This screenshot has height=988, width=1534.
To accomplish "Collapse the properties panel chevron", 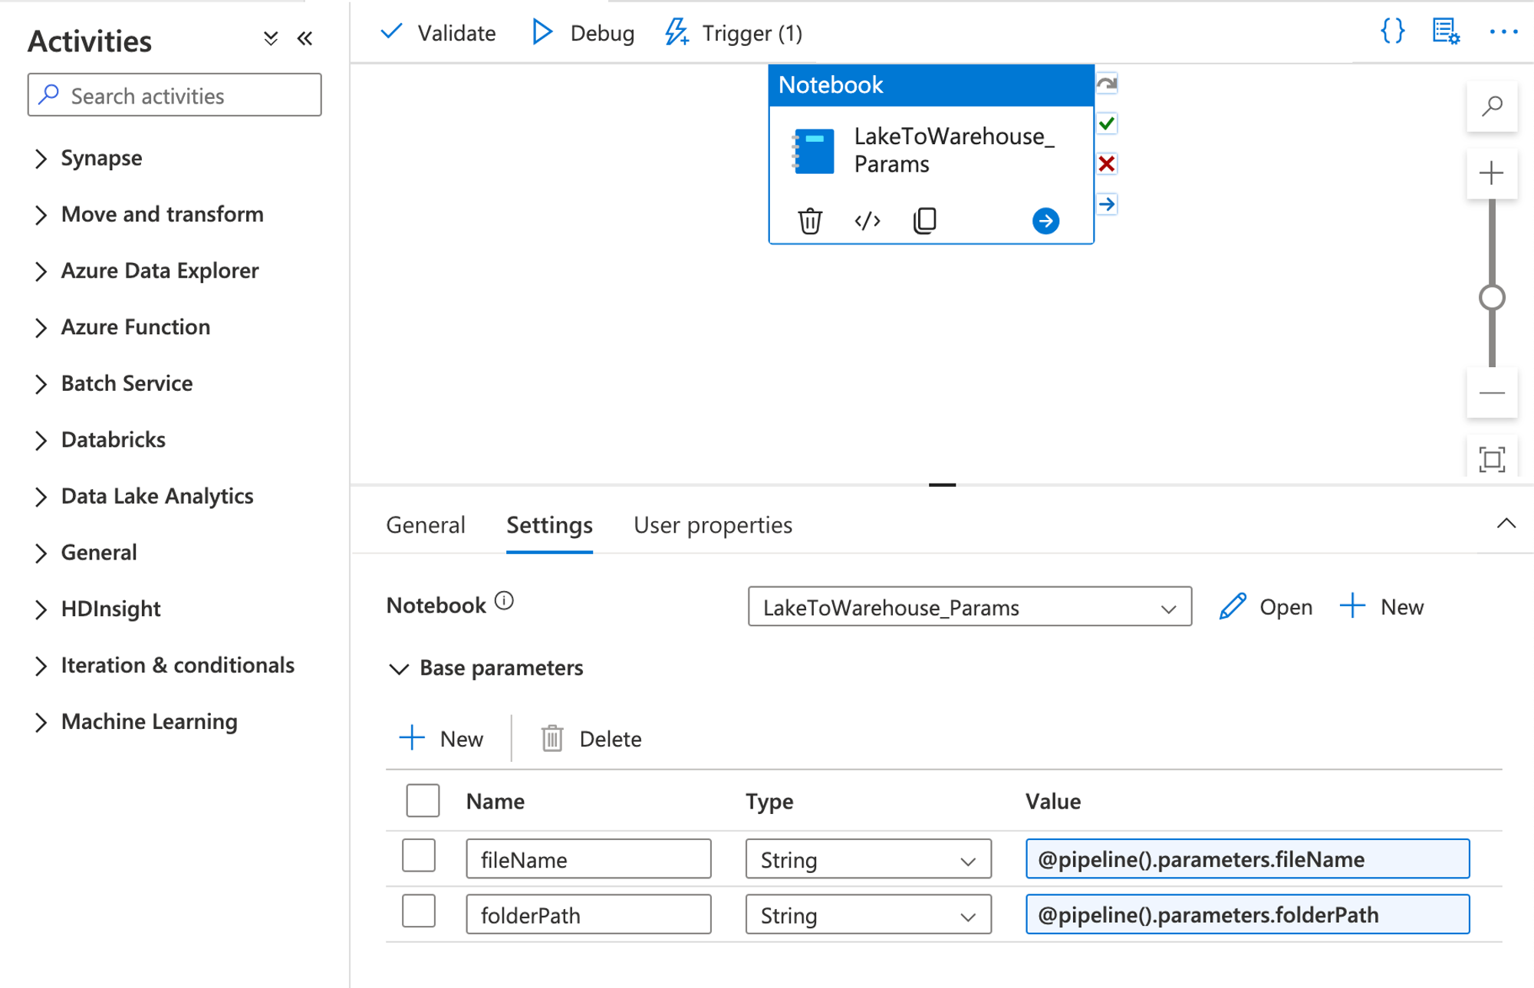I will coord(1506,524).
